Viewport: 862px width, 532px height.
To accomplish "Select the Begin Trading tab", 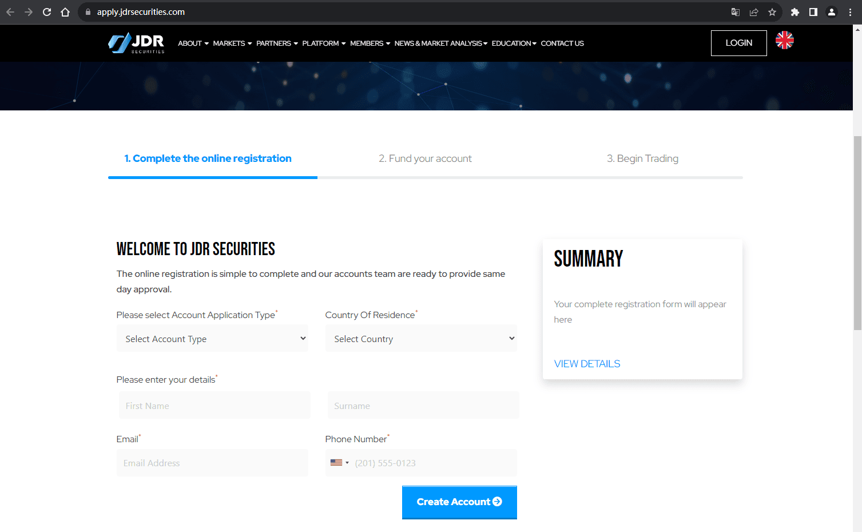I will [642, 158].
